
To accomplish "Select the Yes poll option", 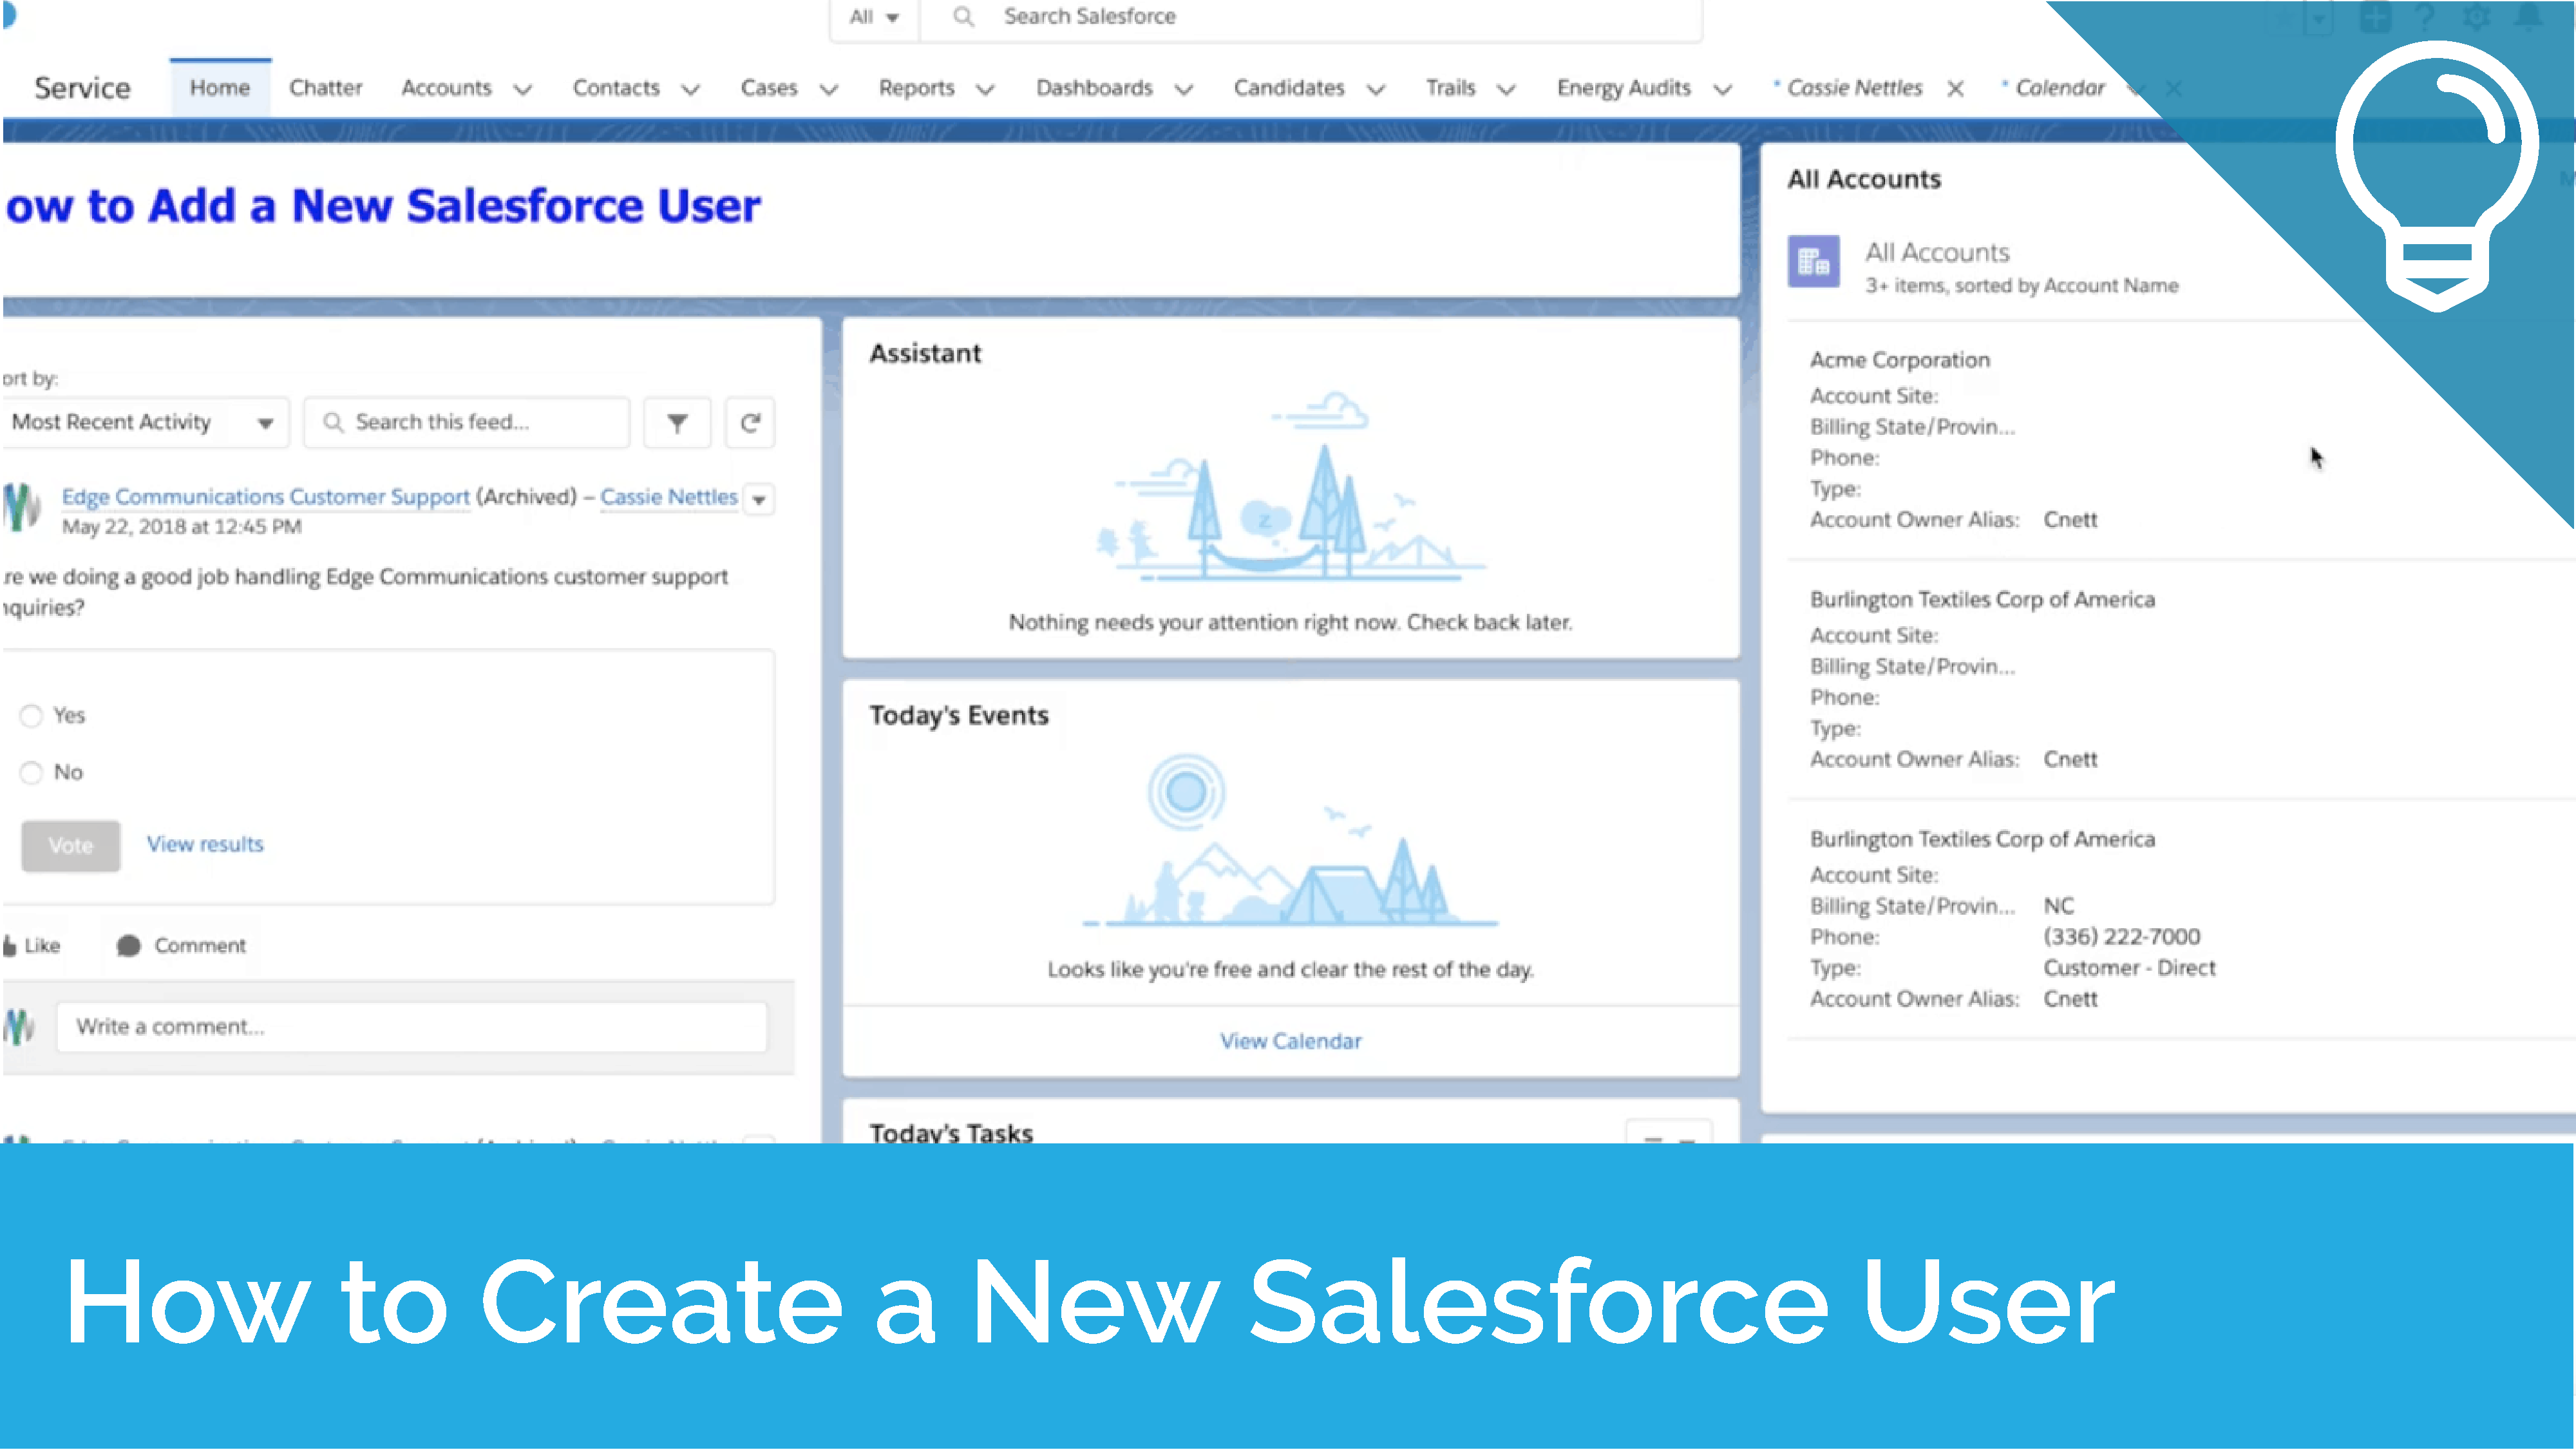I will 31,716.
